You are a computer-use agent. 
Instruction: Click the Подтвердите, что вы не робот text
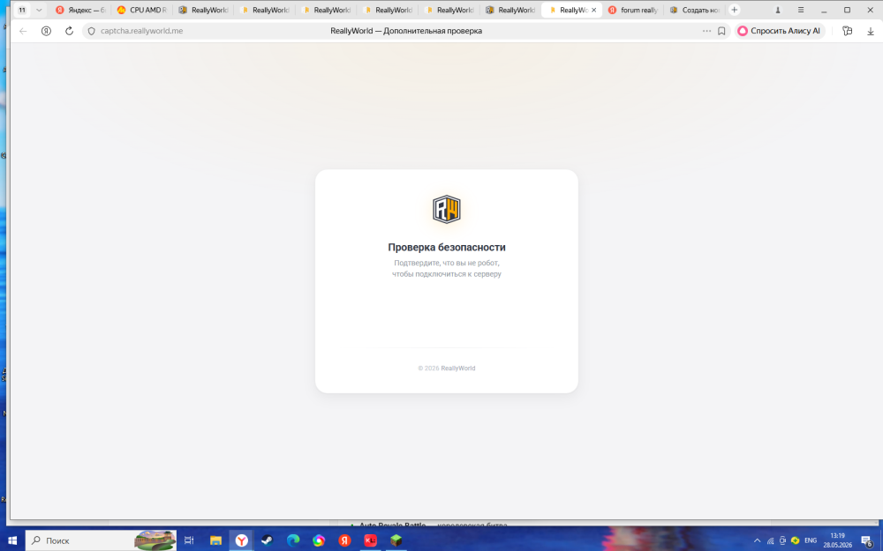[x=447, y=263]
